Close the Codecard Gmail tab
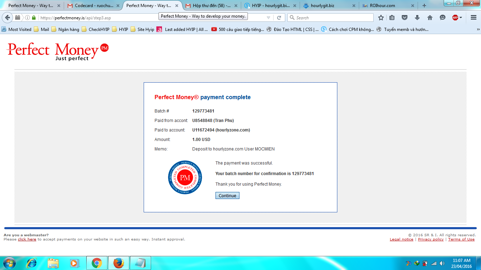The height and width of the screenshot is (270, 481). point(118,6)
